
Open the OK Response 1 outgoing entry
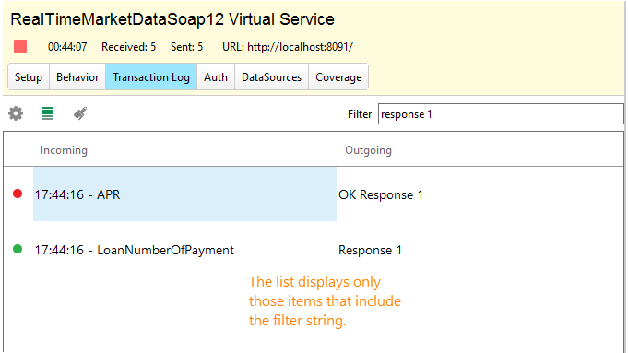coord(381,194)
